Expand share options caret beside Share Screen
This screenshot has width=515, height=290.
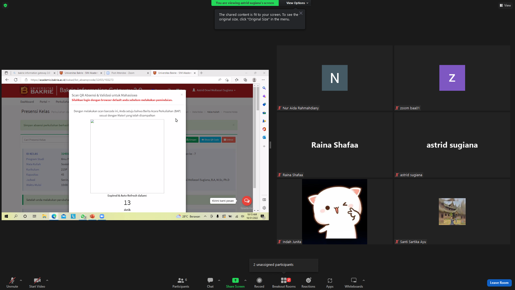[x=245, y=280]
